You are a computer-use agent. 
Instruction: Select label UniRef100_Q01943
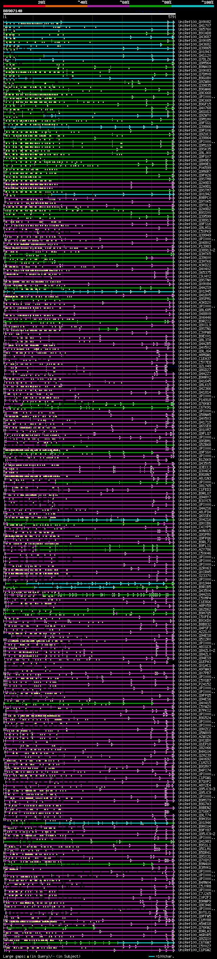[x=195, y=52]
